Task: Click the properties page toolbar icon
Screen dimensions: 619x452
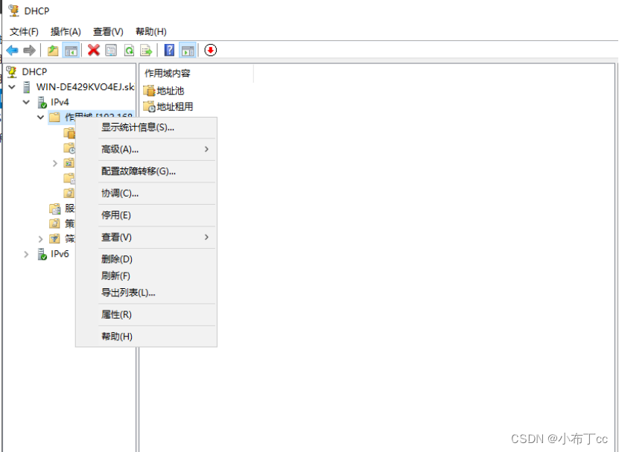Action: 109,50
